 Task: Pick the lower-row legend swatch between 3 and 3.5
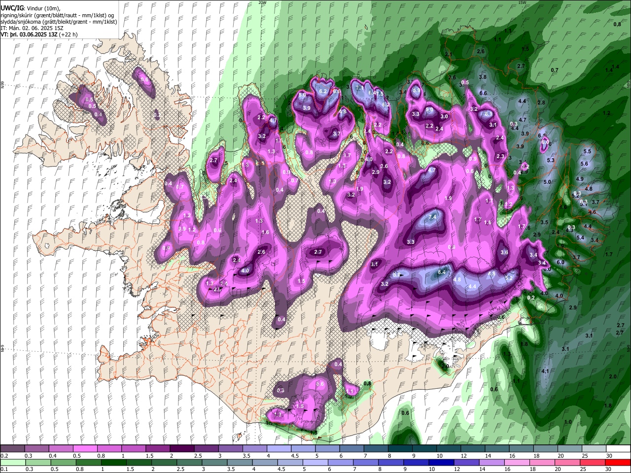(215, 462)
